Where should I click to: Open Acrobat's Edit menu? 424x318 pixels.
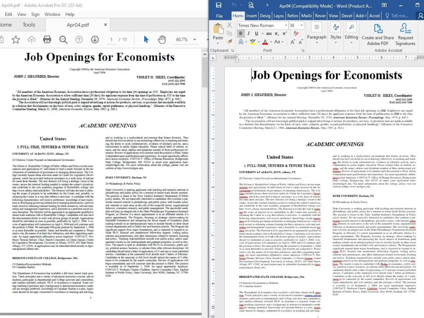coord(8,14)
